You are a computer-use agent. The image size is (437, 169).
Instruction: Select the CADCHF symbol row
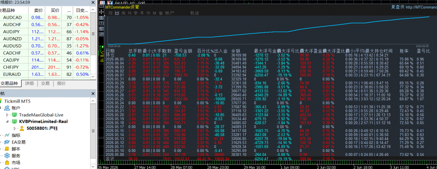[45, 53]
